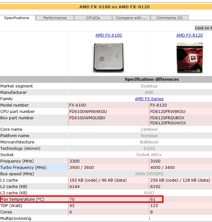Click the L1 cache row label
Screen dimensions: 212x222
pos(9,180)
